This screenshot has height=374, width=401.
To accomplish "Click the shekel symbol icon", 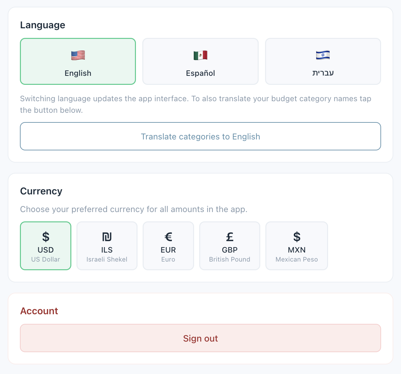I will [x=107, y=237].
